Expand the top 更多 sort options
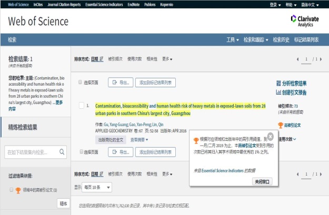 (167, 59)
